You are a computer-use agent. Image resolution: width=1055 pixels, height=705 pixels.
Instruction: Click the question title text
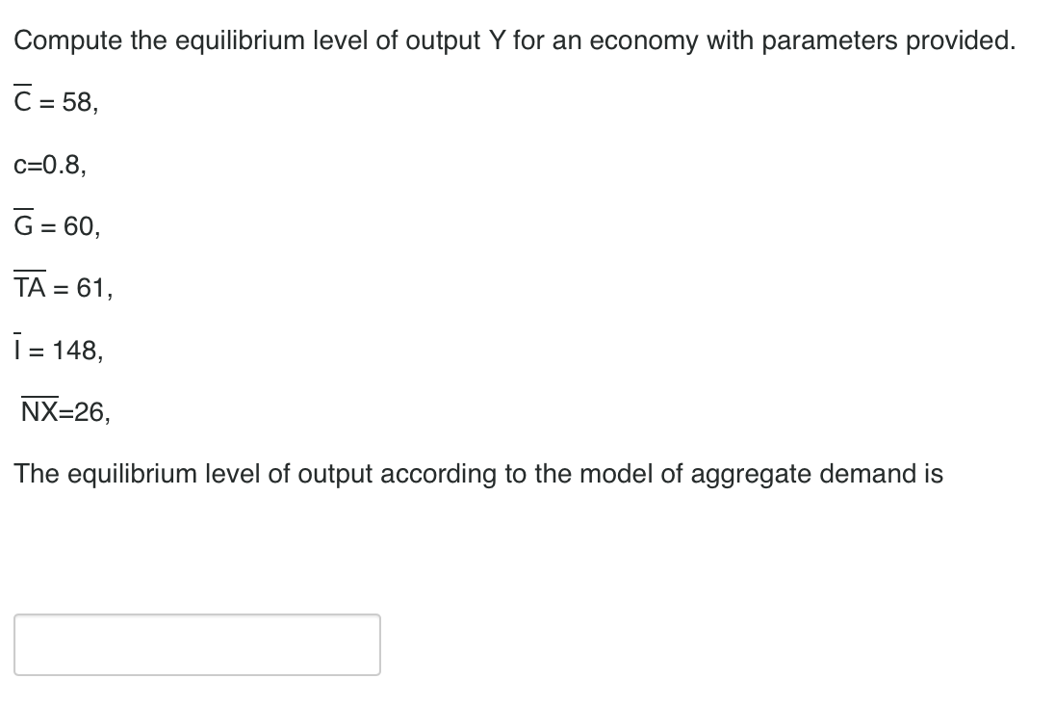[515, 40]
